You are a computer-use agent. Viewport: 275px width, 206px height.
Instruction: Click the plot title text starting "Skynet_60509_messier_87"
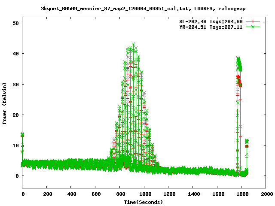[143, 9]
